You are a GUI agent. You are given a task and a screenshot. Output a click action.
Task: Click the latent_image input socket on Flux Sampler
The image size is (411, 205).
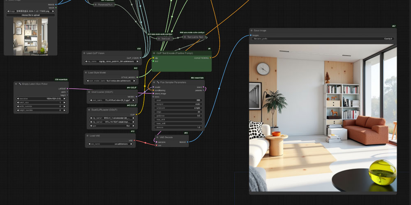[153, 93]
